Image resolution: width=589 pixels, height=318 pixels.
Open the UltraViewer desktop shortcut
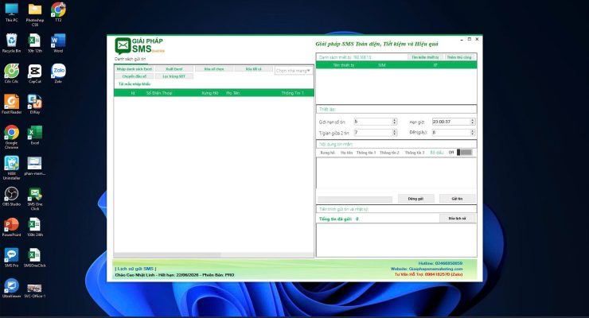11,287
